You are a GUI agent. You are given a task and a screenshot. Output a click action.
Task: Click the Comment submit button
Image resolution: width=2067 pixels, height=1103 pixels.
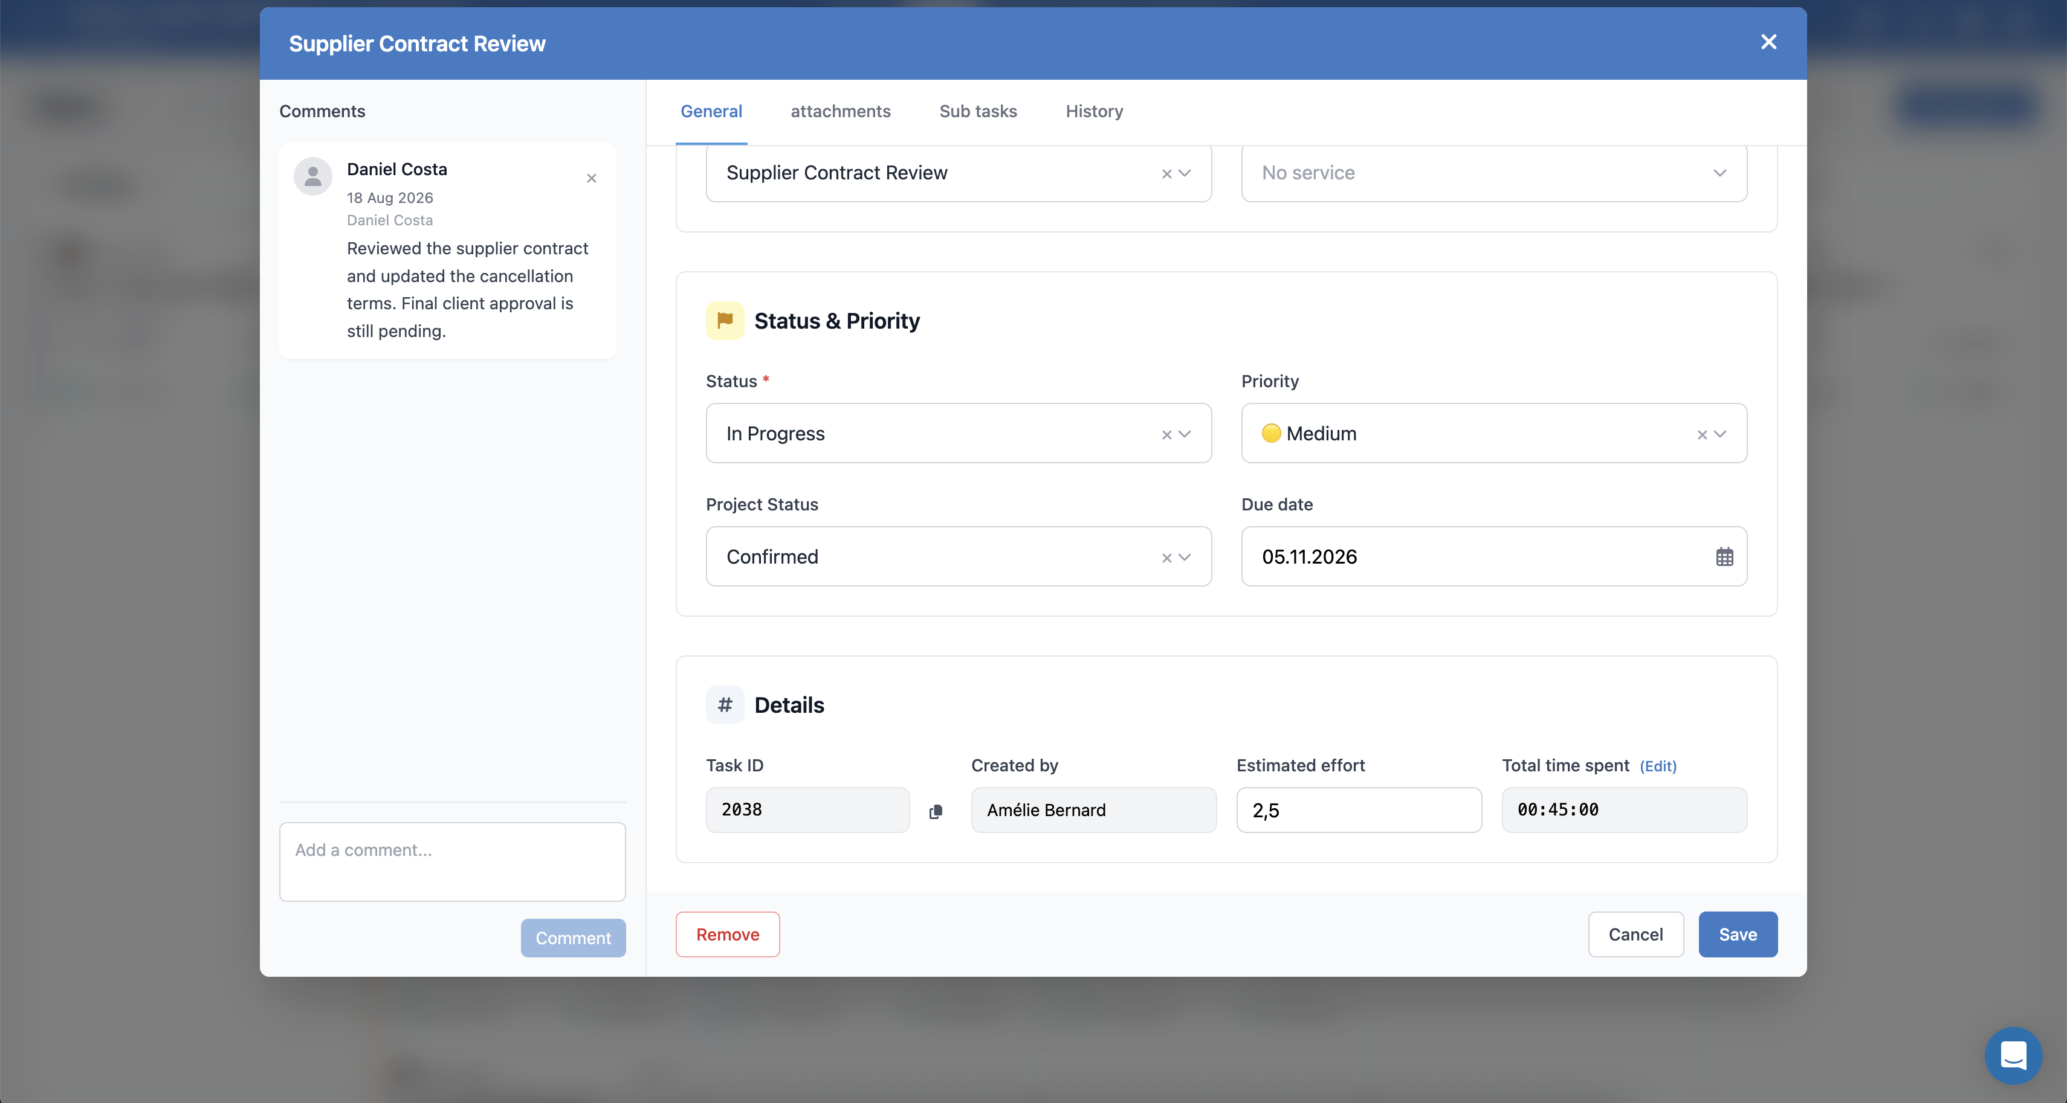click(573, 937)
